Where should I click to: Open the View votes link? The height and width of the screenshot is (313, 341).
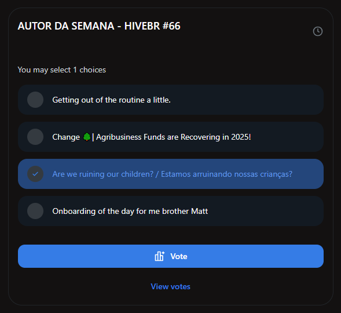click(x=170, y=286)
